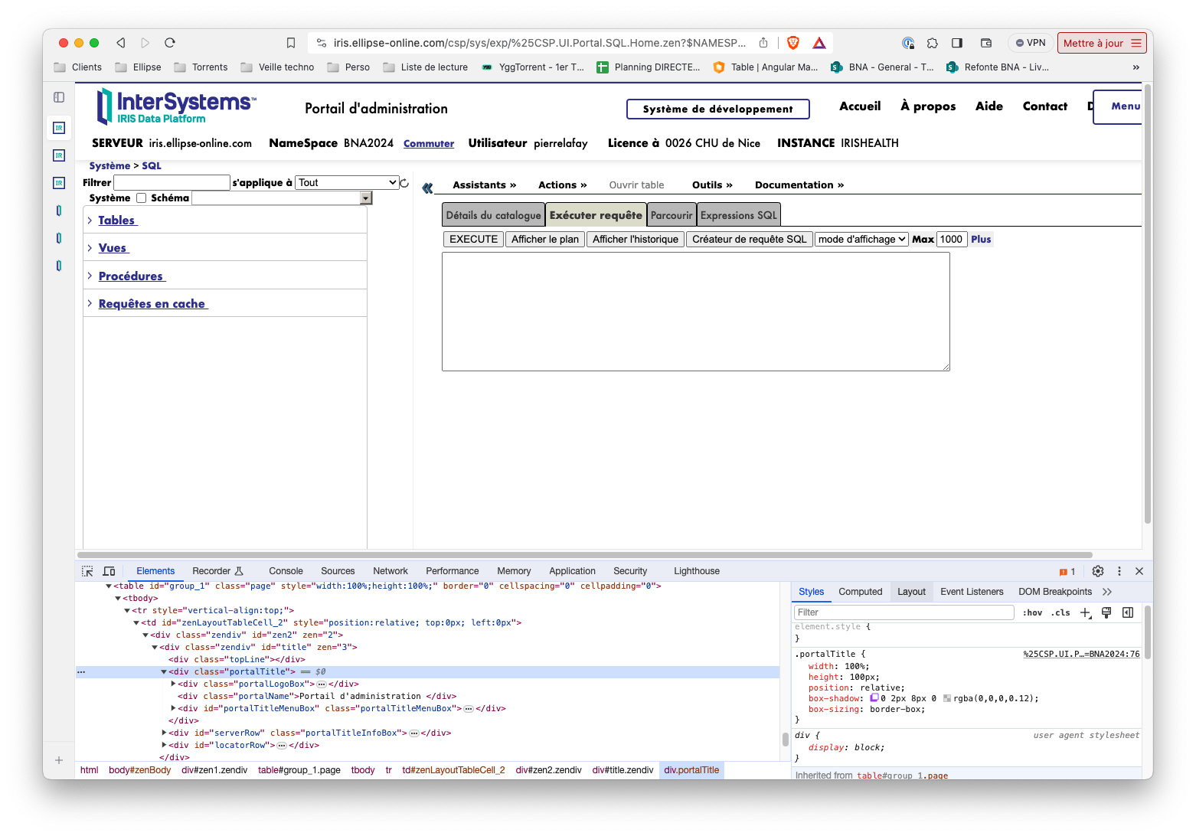Screen dimensions: 1196x836
Task: Toggle the :hov element state button
Action: [1032, 612]
